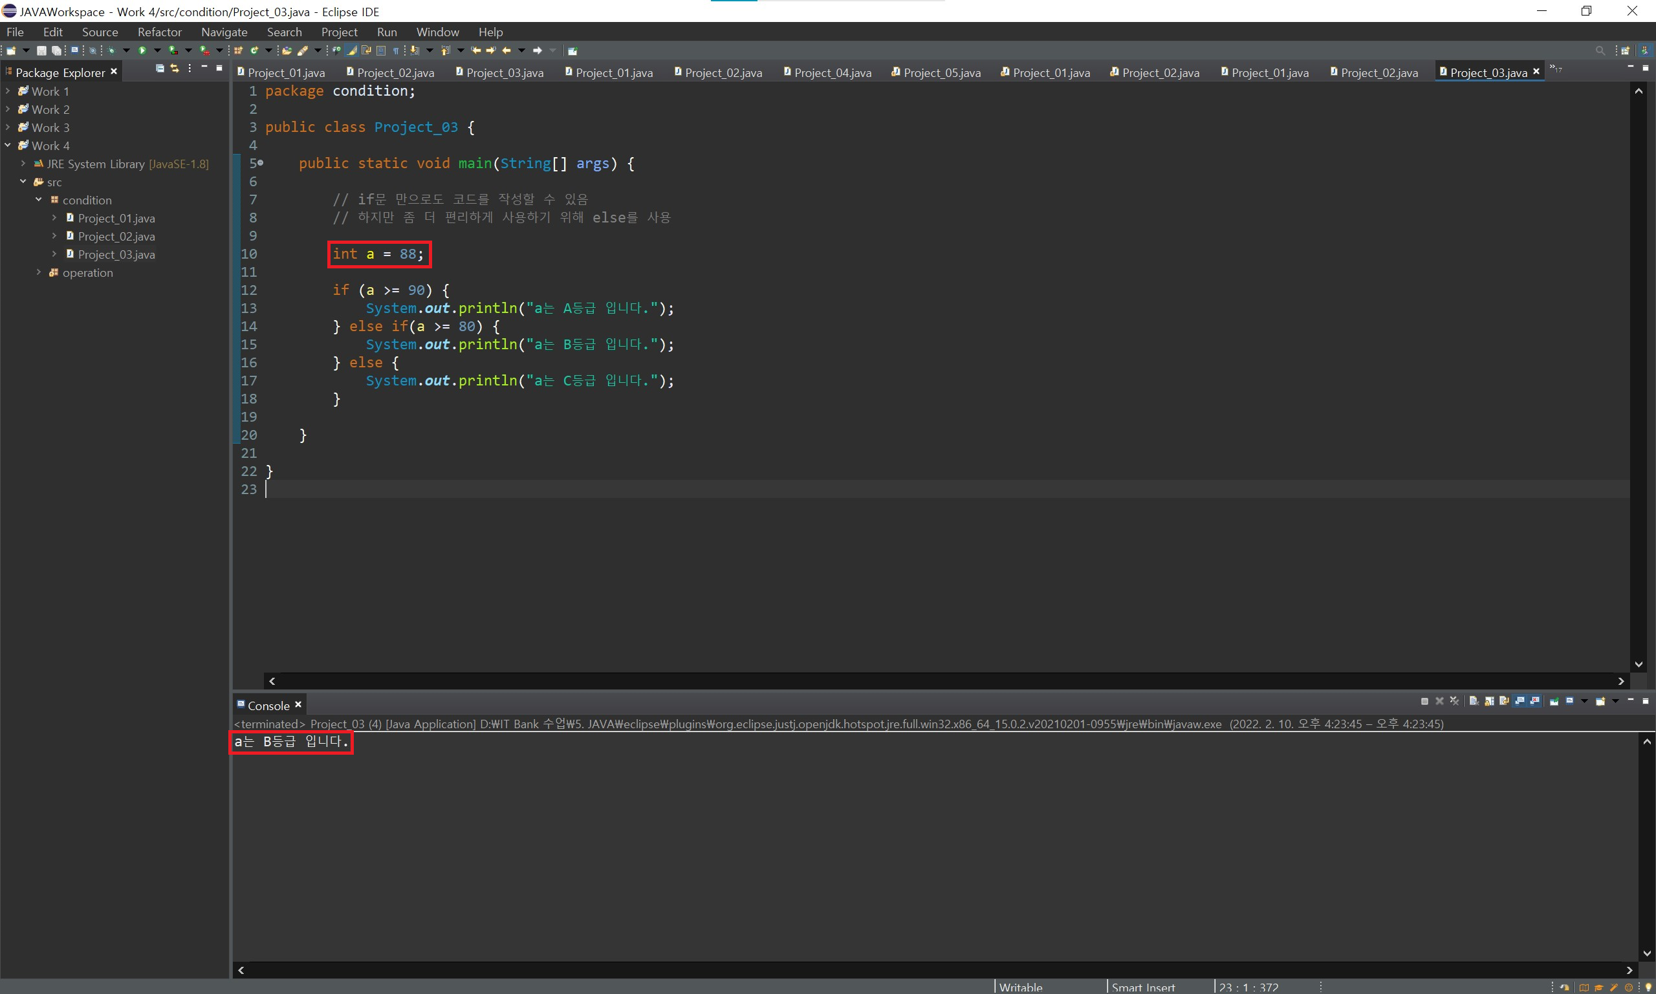
Task: Toggle Word Wrap in the Console toolbar
Action: click(1505, 700)
